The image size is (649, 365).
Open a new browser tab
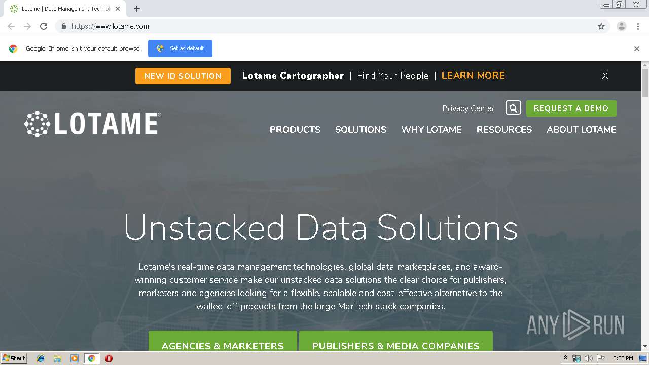pyautogui.click(x=137, y=9)
